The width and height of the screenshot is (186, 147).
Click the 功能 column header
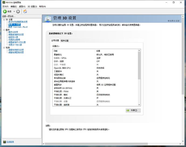[x=74, y=51]
